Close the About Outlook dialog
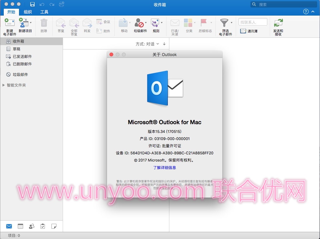320x239 pixels. pos(111,54)
